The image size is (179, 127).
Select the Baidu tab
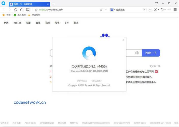coord(29,4)
